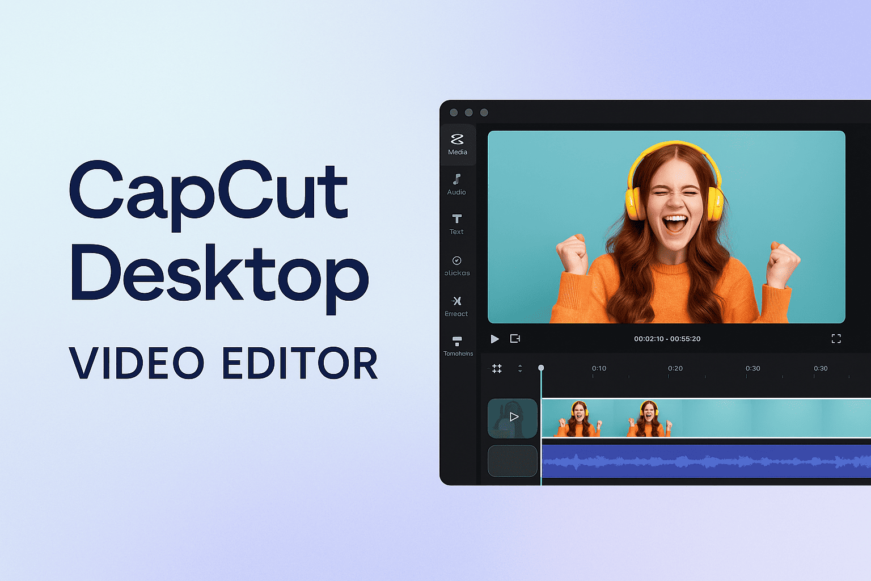The image size is (871, 581).
Task: Enable timeline snapping with the grid icon
Action: pos(497,368)
